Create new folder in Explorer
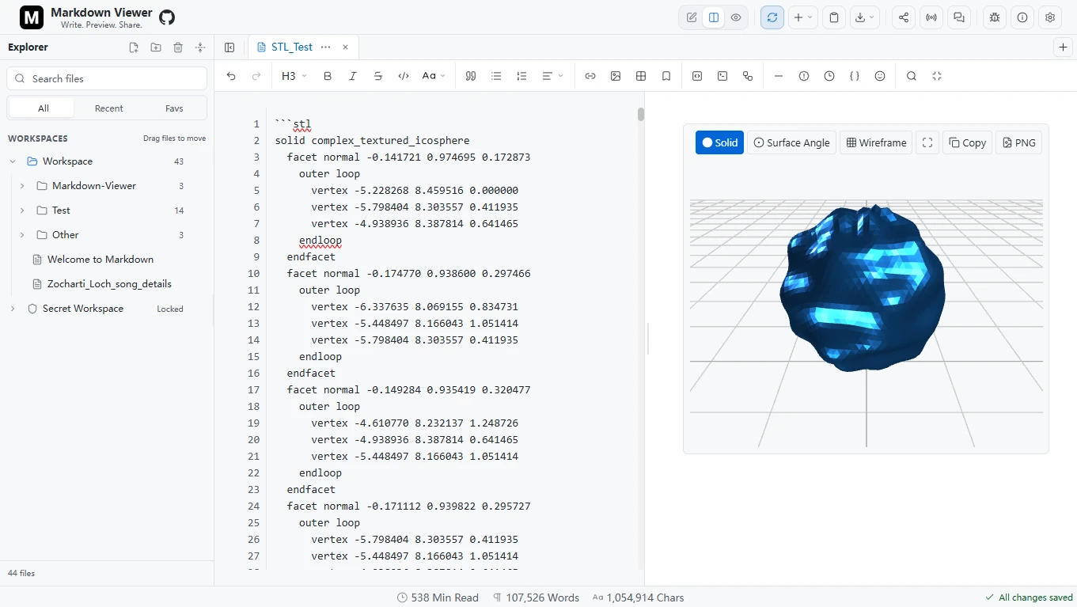Screen dimensions: 1077x607 (156, 47)
